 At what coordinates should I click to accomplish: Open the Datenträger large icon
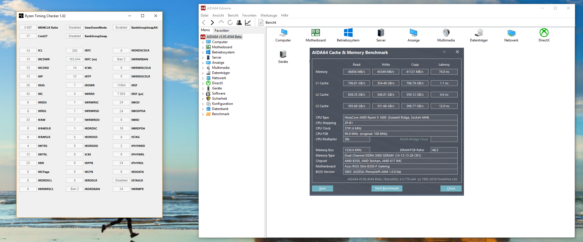coord(479,35)
